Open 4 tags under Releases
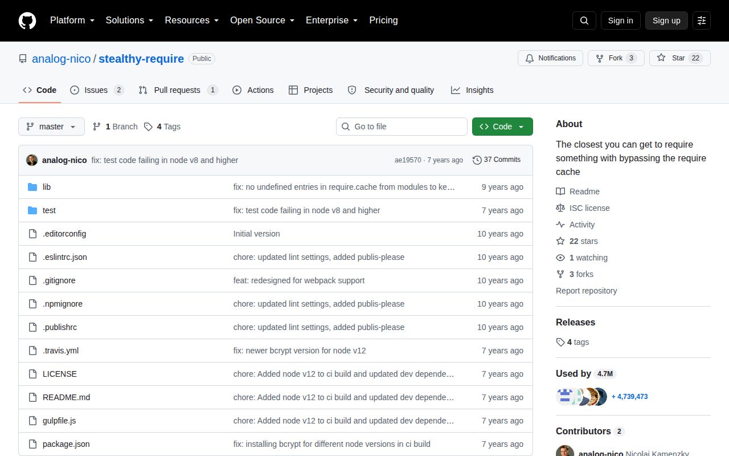The height and width of the screenshot is (456, 729). 572,342
